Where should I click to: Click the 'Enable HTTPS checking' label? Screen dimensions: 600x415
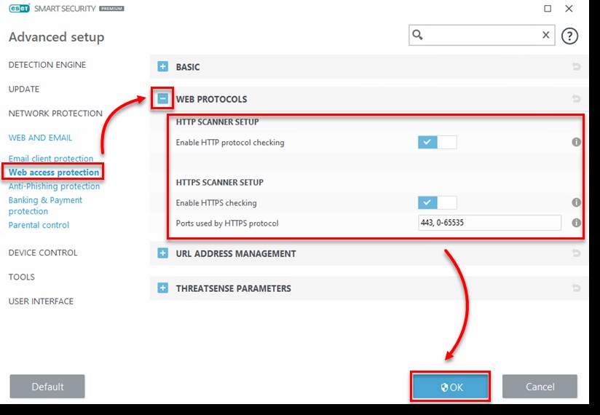point(216,202)
